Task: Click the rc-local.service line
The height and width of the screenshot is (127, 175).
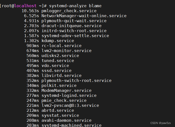Action: coord(61,46)
